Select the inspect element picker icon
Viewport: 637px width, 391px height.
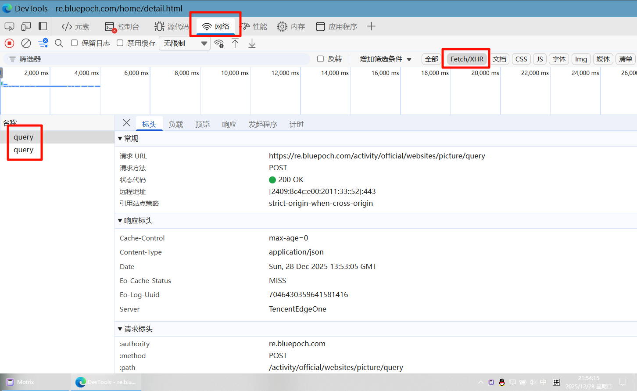(9, 26)
